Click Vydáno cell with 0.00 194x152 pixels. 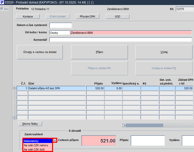(x=113, y=88)
